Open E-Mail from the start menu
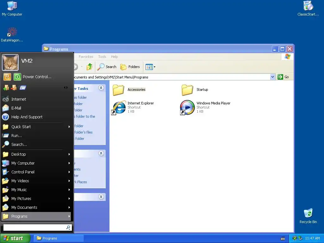The height and width of the screenshot is (243, 324). [x=36, y=108]
